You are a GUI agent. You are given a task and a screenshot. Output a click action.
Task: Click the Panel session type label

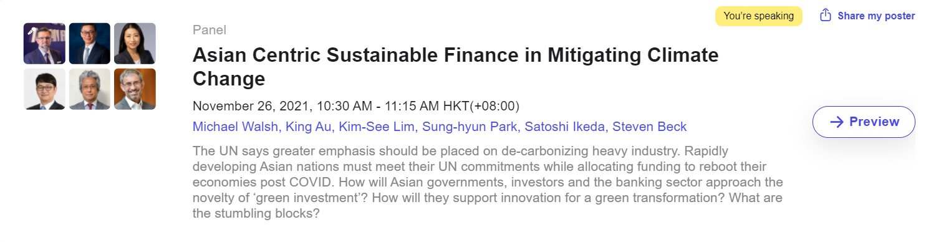click(x=210, y=30)
